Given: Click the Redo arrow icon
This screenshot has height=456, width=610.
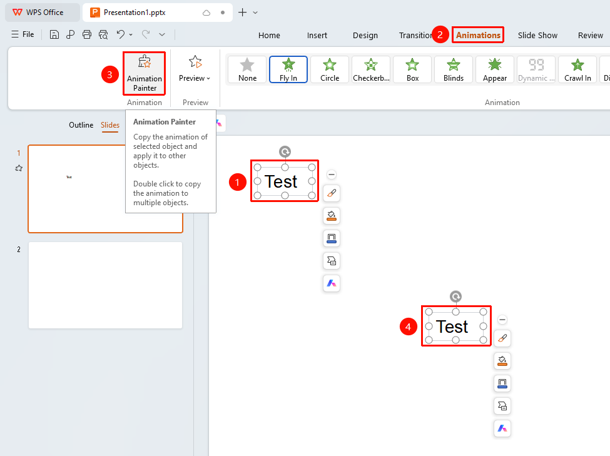Looking at the screenshot, I should pyautogui.click(x=146, y=34).
